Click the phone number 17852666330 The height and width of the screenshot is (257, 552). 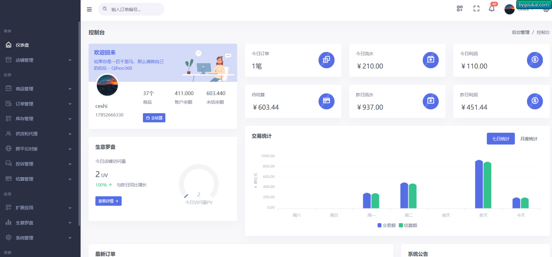pos(109,115)
